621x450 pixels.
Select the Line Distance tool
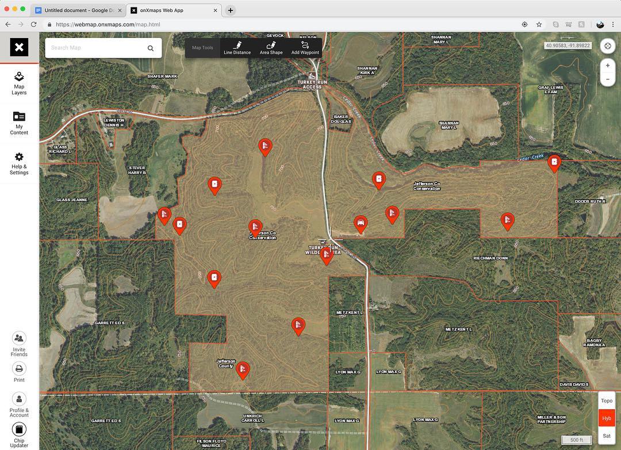tap(237, 48)
